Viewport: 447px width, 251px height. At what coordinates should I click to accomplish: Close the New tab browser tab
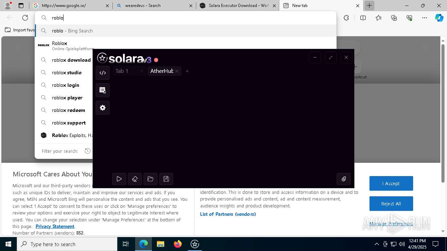pyautogui.click(x=358, y=6)
